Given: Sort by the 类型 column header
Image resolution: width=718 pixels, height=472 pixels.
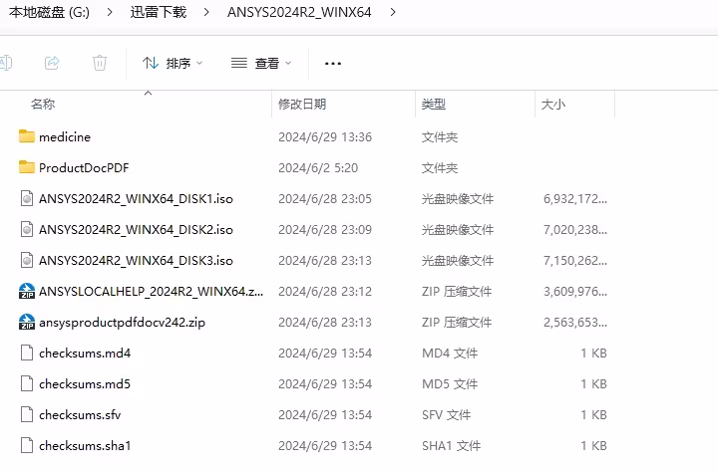Looking at the screenshot, I should [433, 105].
